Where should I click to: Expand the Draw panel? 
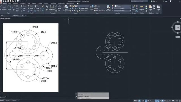pos(9,13)
